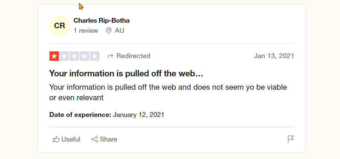Click the review body text paragraph
This screenshot has height=159, width=340.
(168, 92)
